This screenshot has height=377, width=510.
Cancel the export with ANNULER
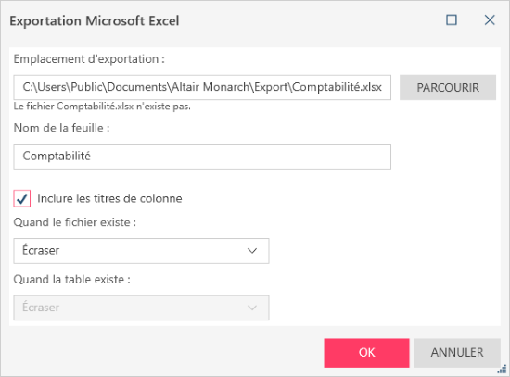point(457,353)
